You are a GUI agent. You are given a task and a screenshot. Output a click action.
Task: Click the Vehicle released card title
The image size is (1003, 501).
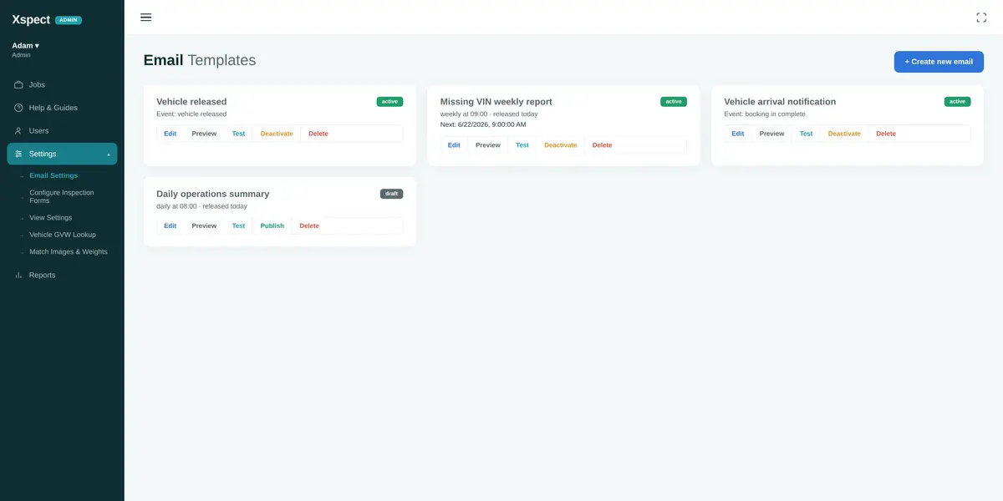(191, 102)
